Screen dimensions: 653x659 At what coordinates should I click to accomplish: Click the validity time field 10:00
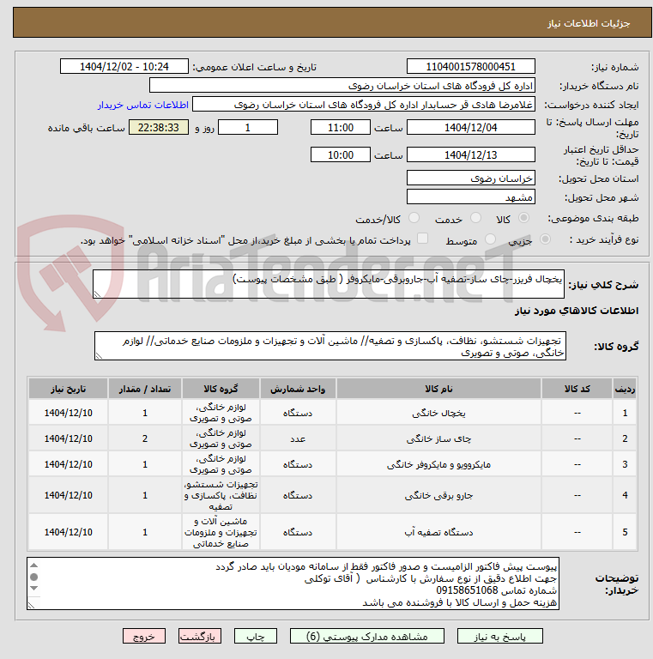[341, 154]
